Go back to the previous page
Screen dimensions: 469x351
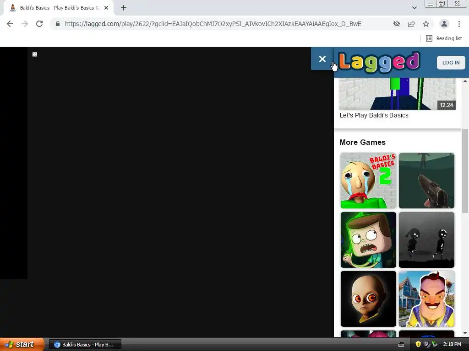coord(10,24)
